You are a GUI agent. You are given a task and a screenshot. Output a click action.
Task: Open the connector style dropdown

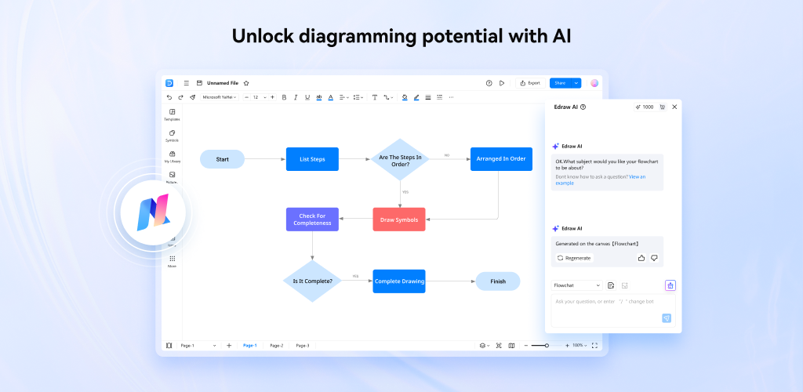pos(388,97)
